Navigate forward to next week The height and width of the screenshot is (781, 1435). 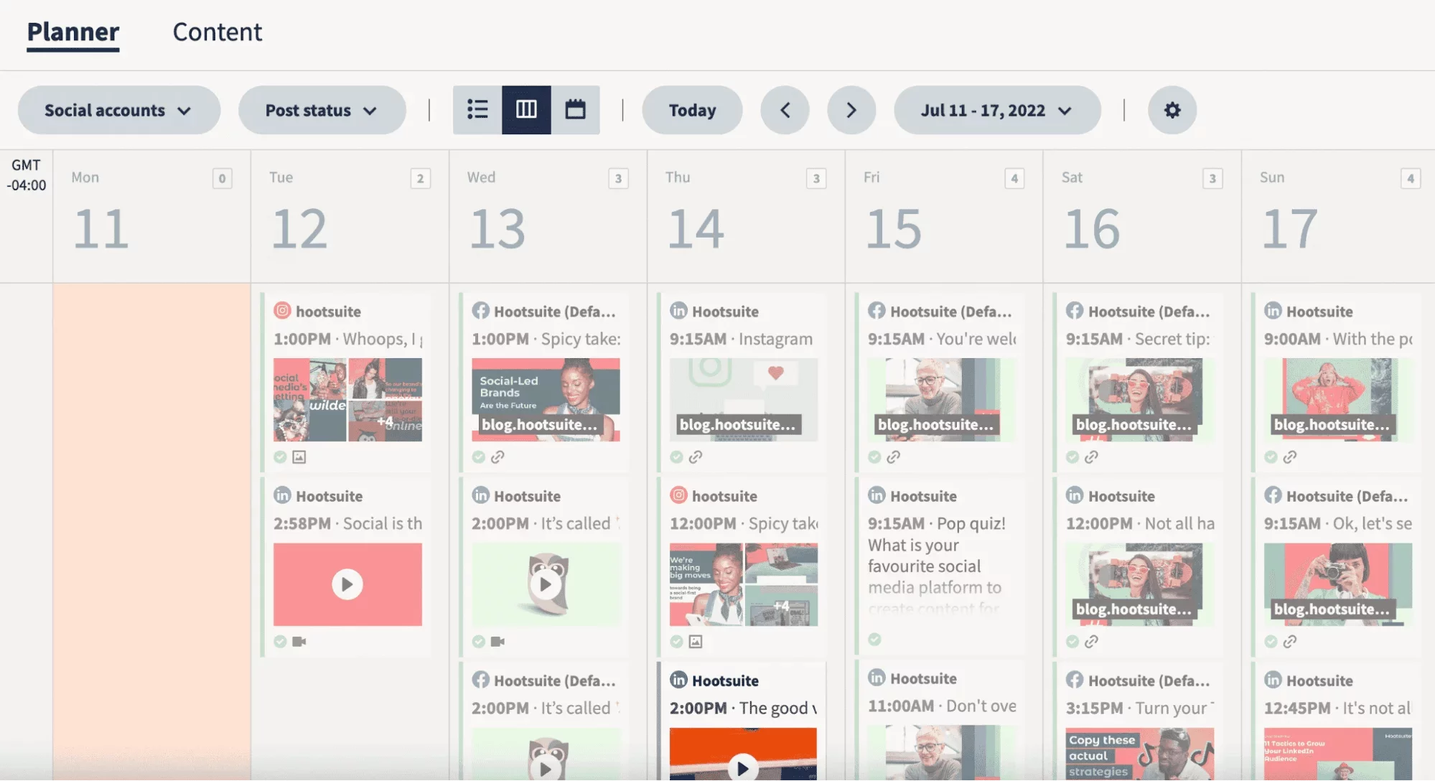pyautogui.click(x=850, y=108)
